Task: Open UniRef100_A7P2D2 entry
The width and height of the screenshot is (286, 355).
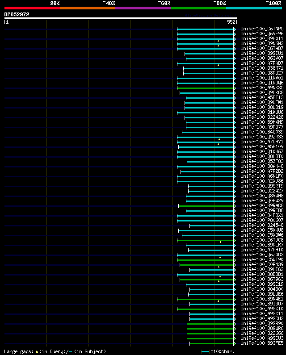Action: pyautogui.click(x=262, y=171)
